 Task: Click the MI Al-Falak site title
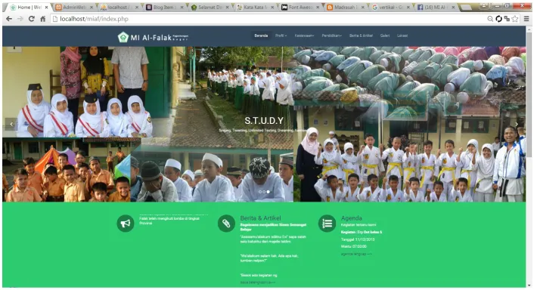[x=151, y=38]
